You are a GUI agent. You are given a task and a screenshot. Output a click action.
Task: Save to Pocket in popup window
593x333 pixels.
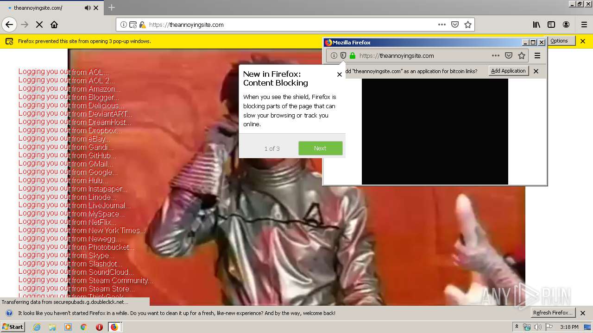tap(509, 55)
